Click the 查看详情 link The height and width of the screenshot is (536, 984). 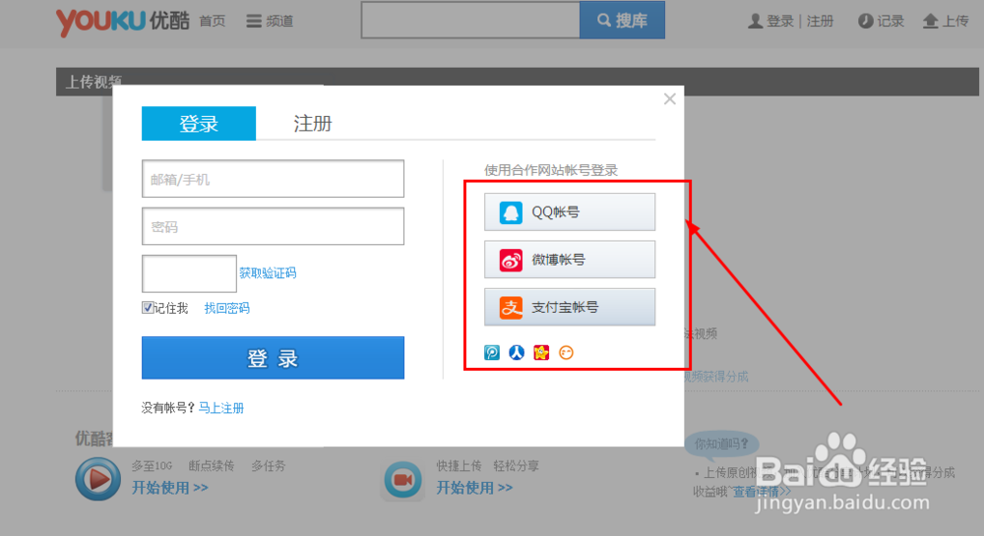(762, 492)
